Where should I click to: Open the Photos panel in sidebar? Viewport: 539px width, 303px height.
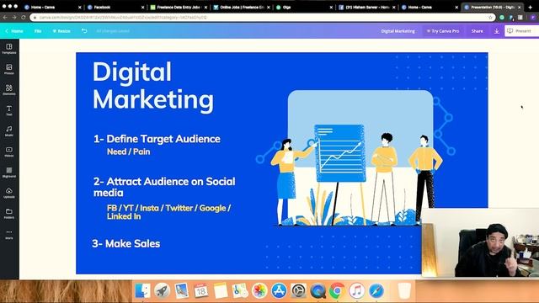tap(9, 69)
